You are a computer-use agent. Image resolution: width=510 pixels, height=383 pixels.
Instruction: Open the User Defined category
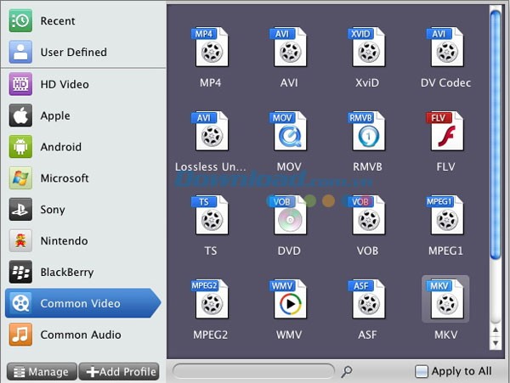point(83,52)
